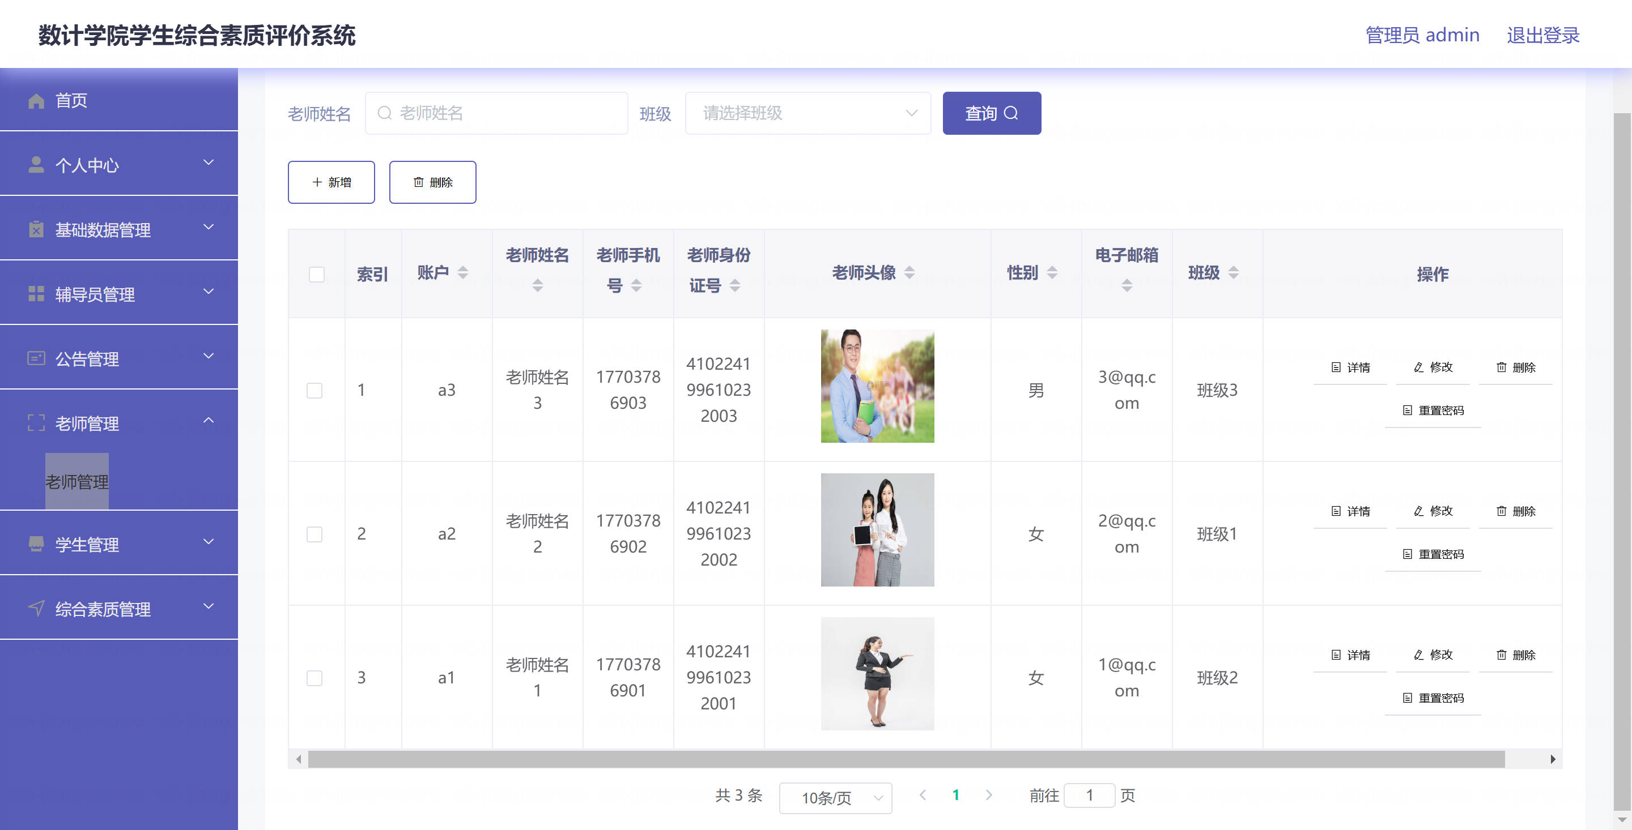Click the horizontal table scrollbar thumb
This screenshot has height=830, width=1632.
[906, 759]
